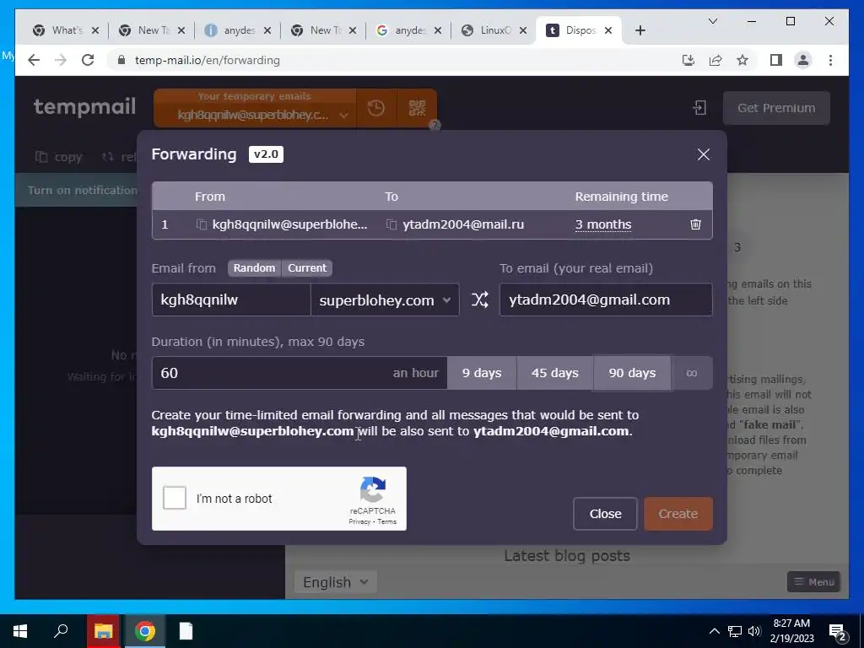Open the superblohey.com domain dropdown

click(385, 300)
